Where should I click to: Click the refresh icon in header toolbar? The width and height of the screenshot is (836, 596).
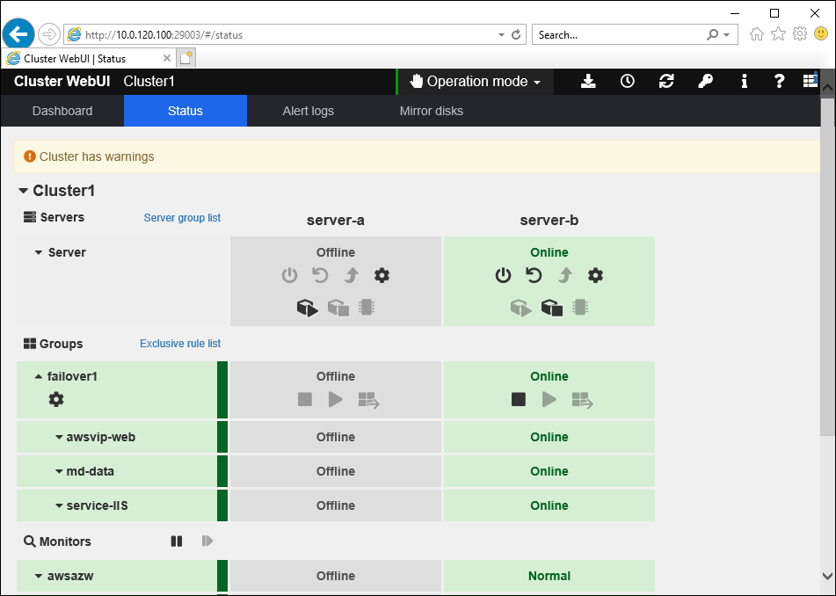[666, 82]
